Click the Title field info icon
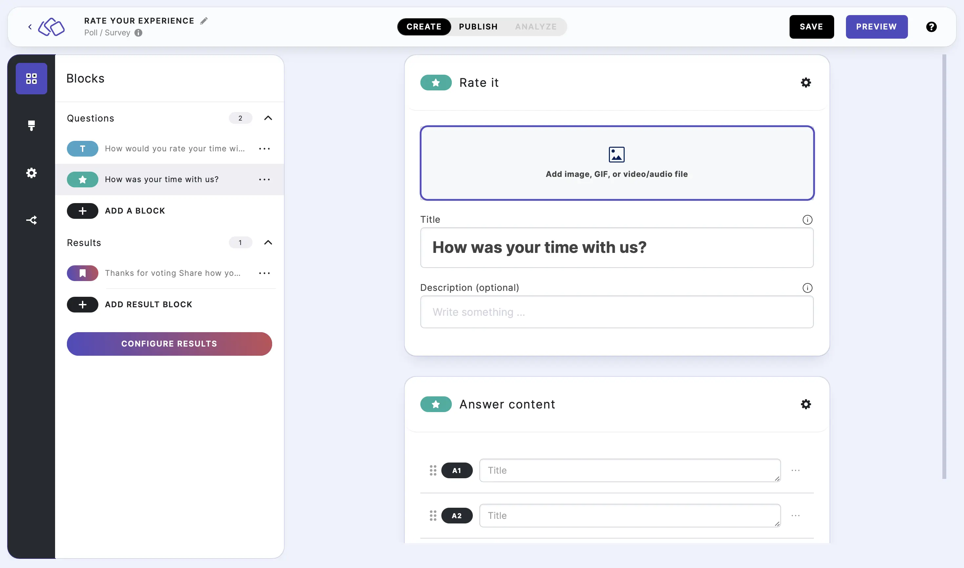This screenshot has height=568, width=964. click(807, 220)
